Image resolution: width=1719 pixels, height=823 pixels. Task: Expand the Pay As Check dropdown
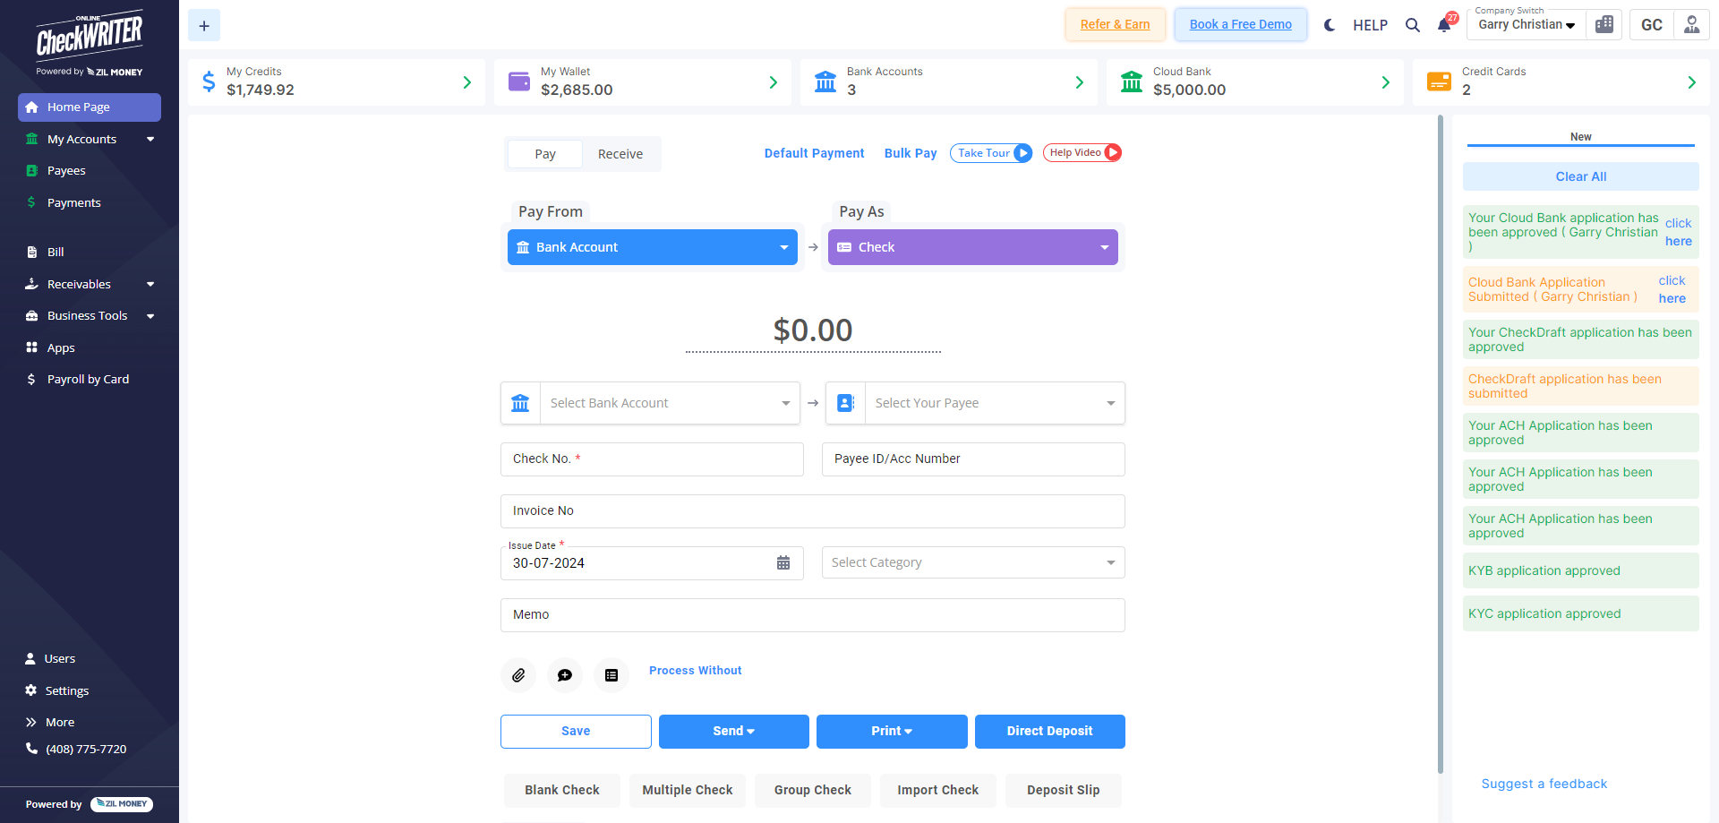pos(973,247)
